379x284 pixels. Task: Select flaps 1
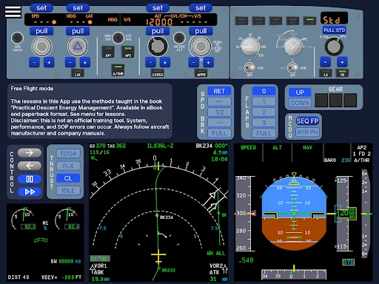point(264,101)
